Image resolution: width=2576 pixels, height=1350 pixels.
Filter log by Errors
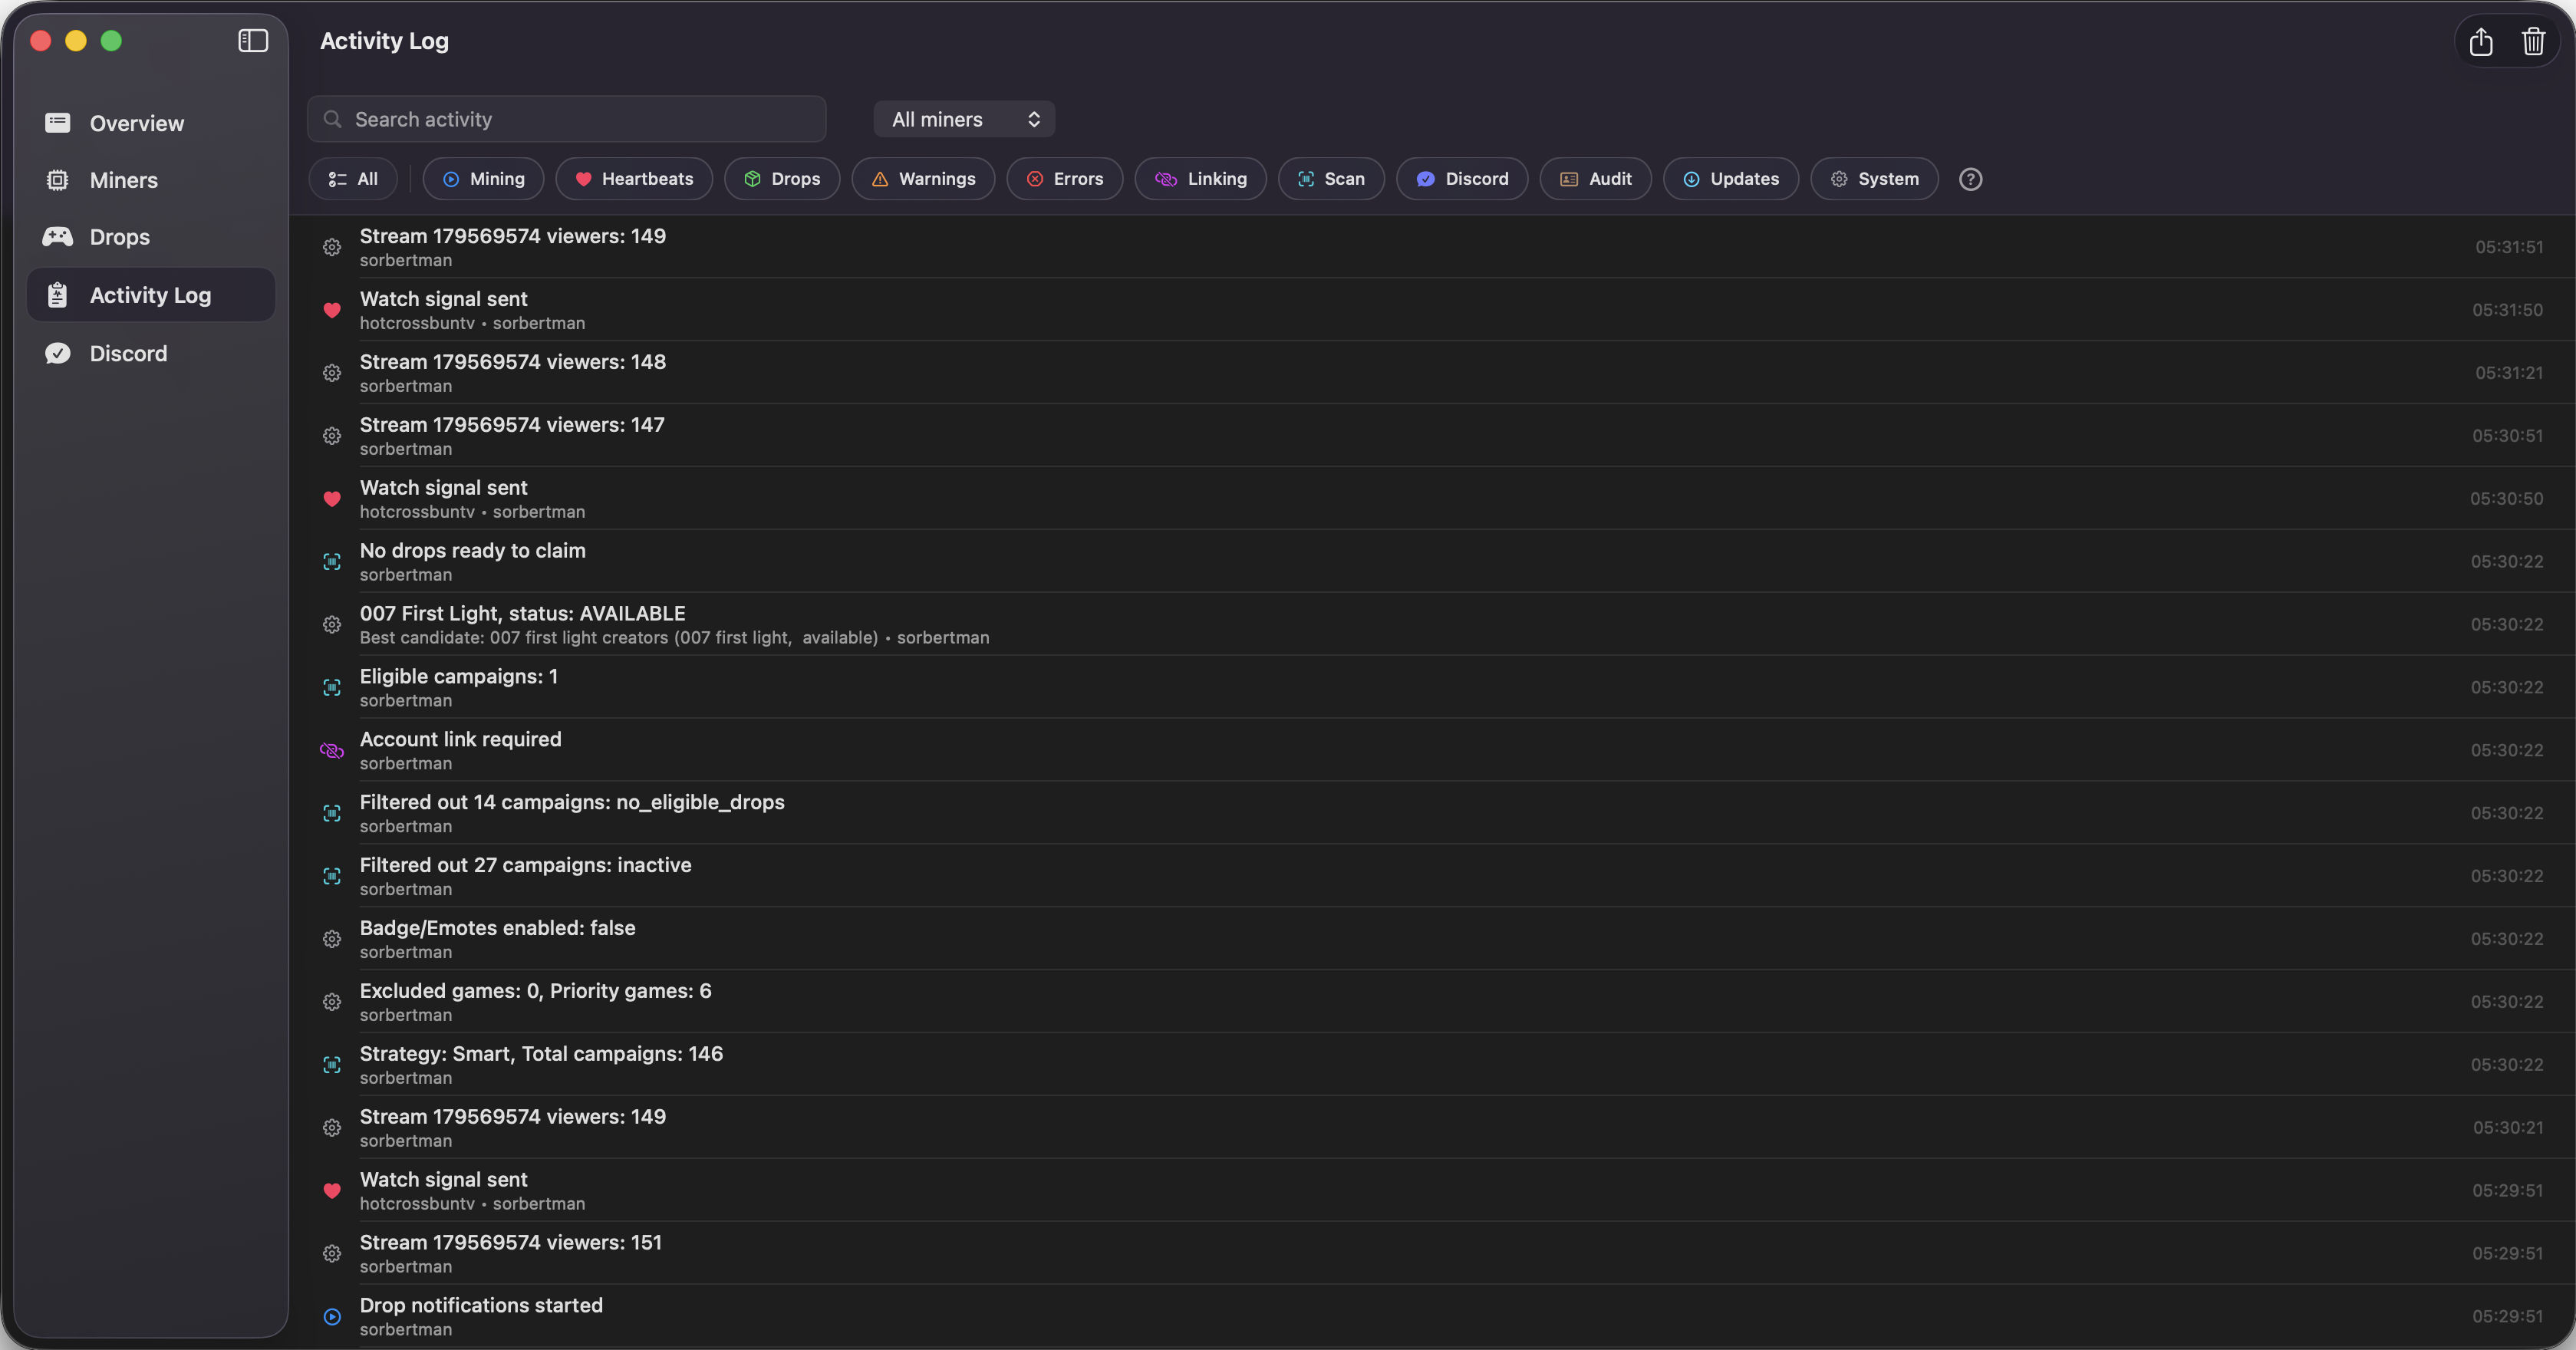coord(1065,179)
